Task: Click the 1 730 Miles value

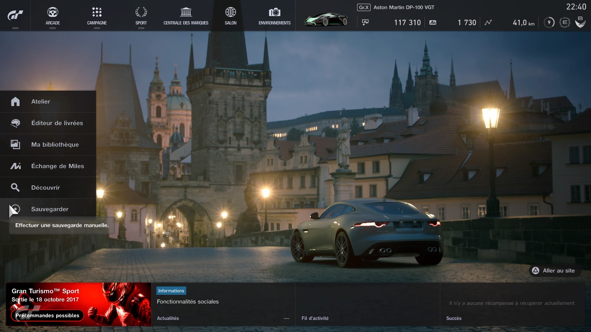Action: pyautogui.click(x=467, y=22)
